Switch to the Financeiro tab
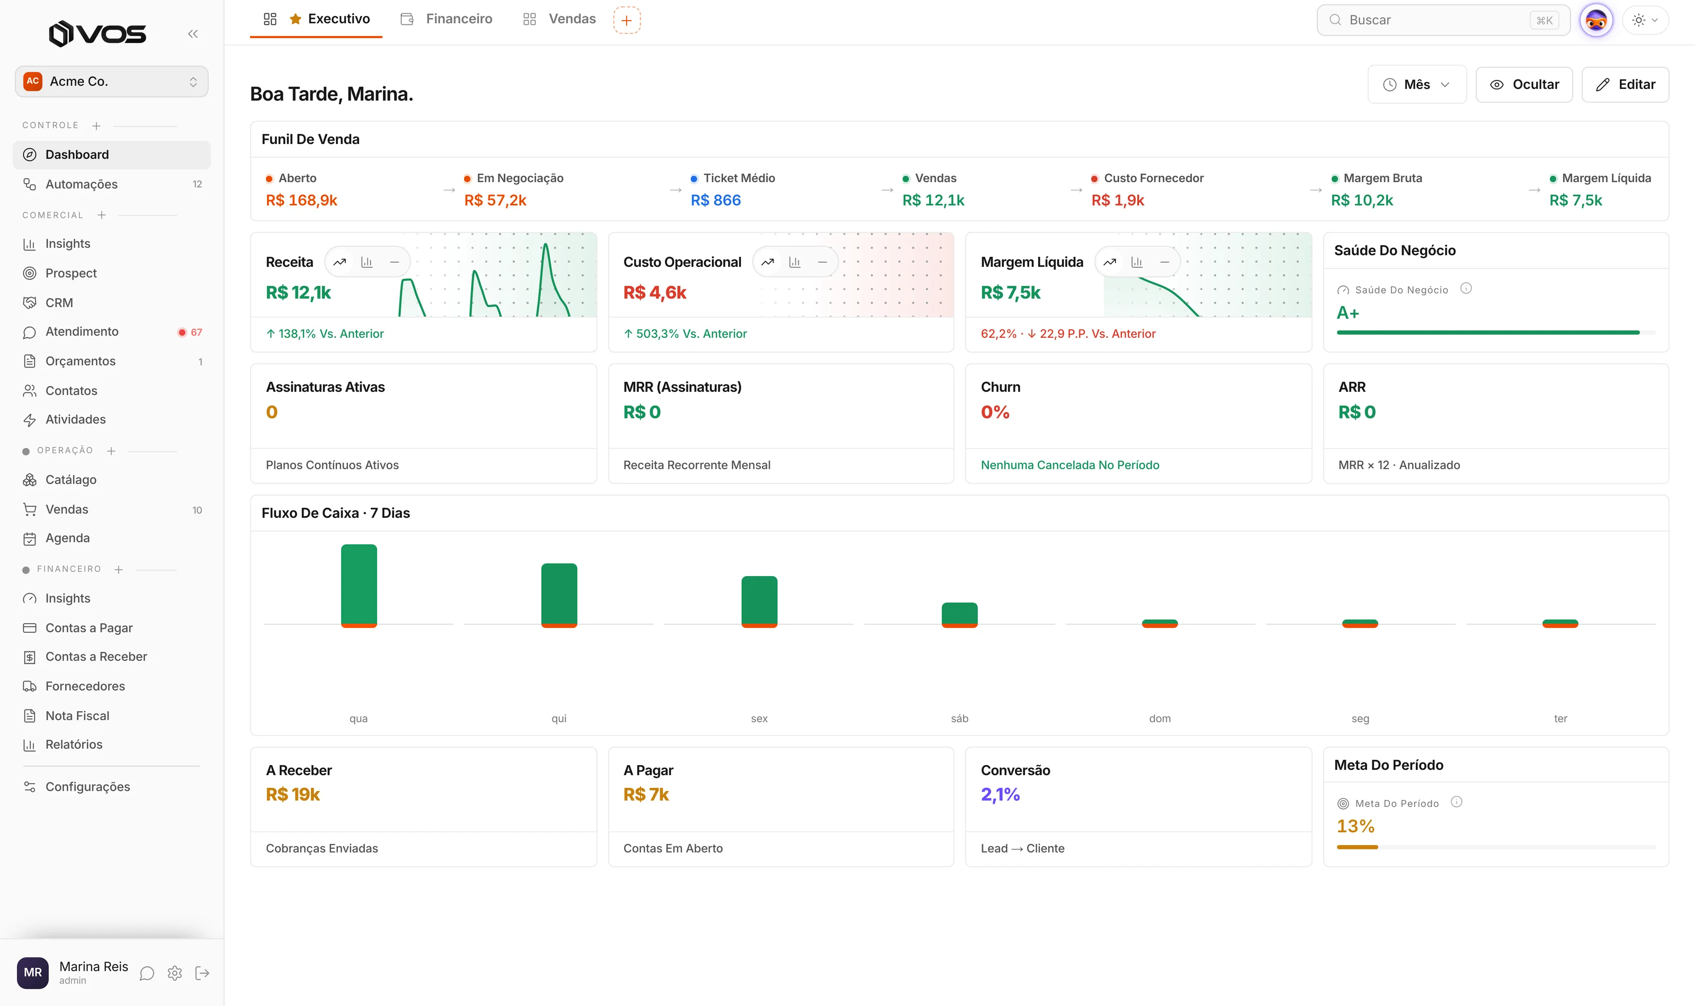1695x1006 pixels. point(447,19)
